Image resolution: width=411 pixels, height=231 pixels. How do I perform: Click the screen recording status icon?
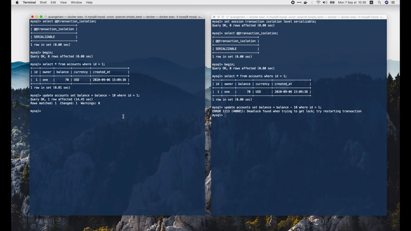tap(293, 3)
